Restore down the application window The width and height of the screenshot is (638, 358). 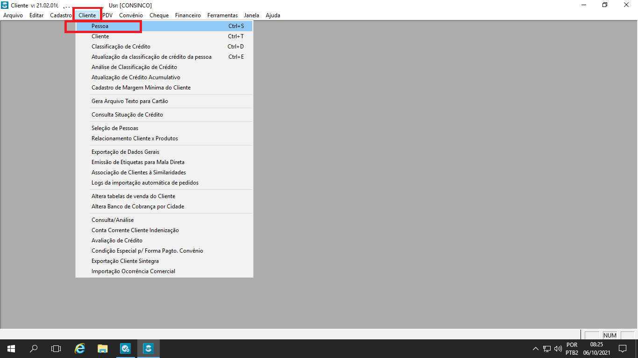[x=605, y=5]
